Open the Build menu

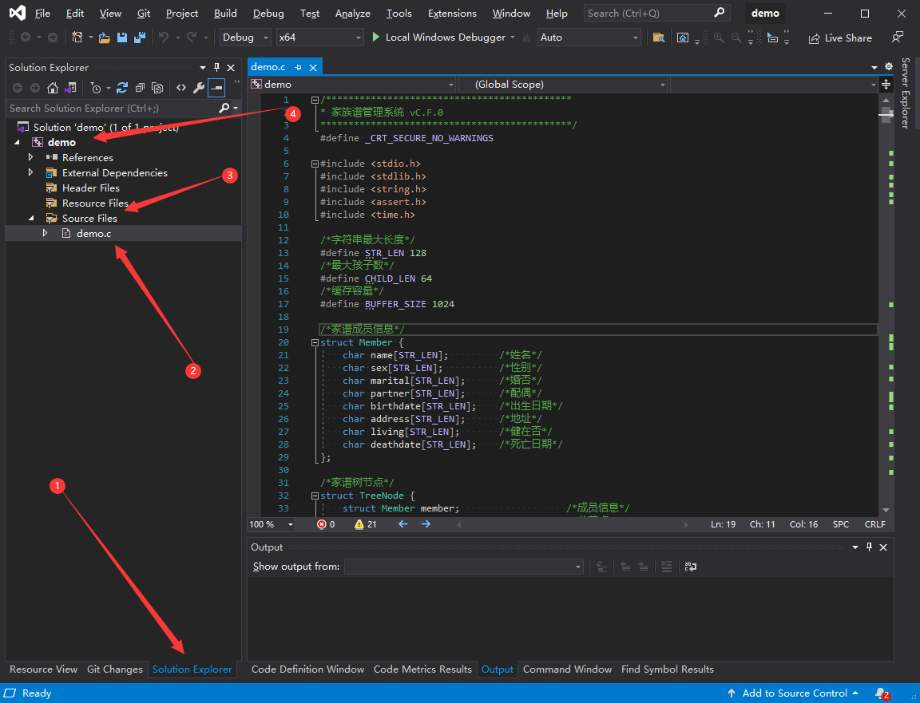(x=225, y=14)
